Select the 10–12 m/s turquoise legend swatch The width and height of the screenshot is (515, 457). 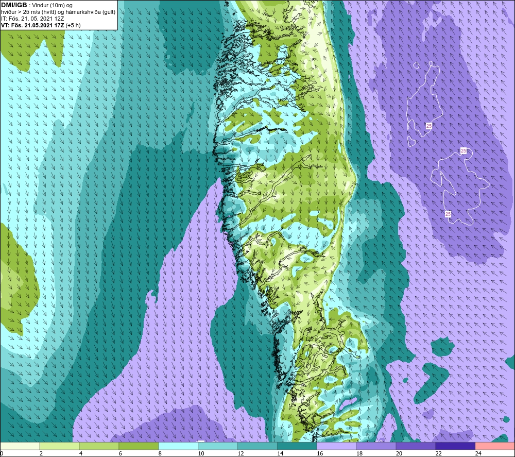[x=218, y=446]
